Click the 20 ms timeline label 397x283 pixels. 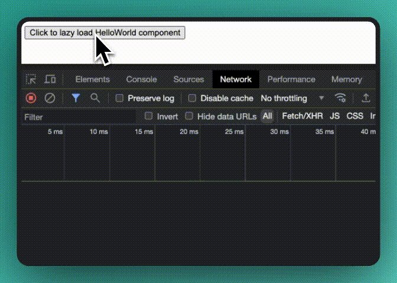click(189, 131)
